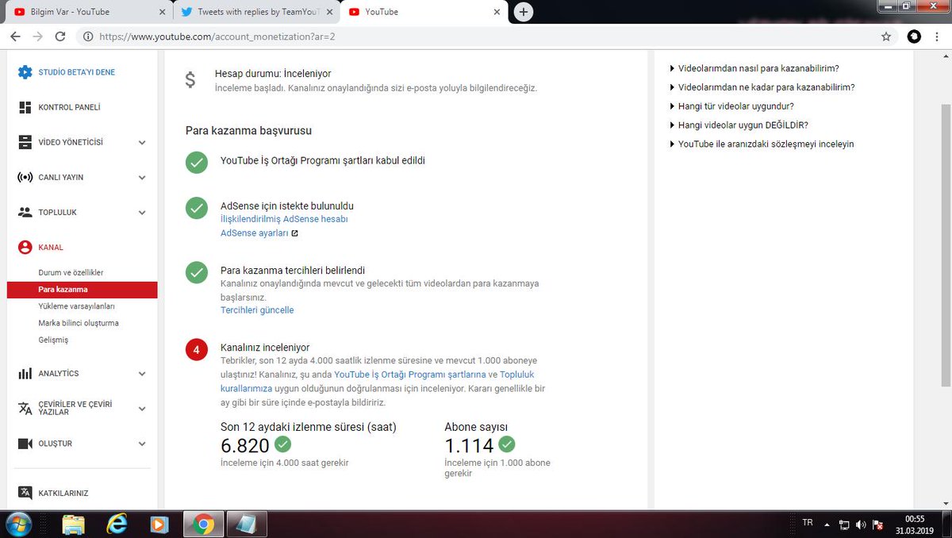This screenshot has height=538, width=952.
Task: Click the Chrome taskbar icon
Action: pos(203,525)
